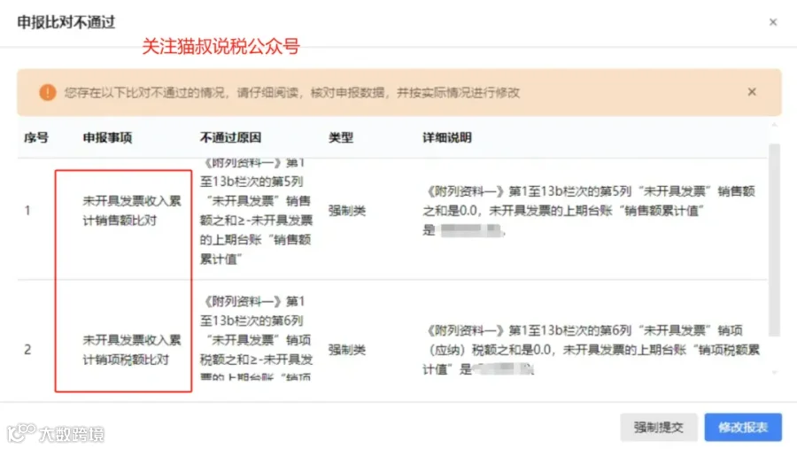Screen dimensions: 797x449
Task: Click the table's vertical scrollbar thumb
Action: pyautogui.click(x=774, y=240)
